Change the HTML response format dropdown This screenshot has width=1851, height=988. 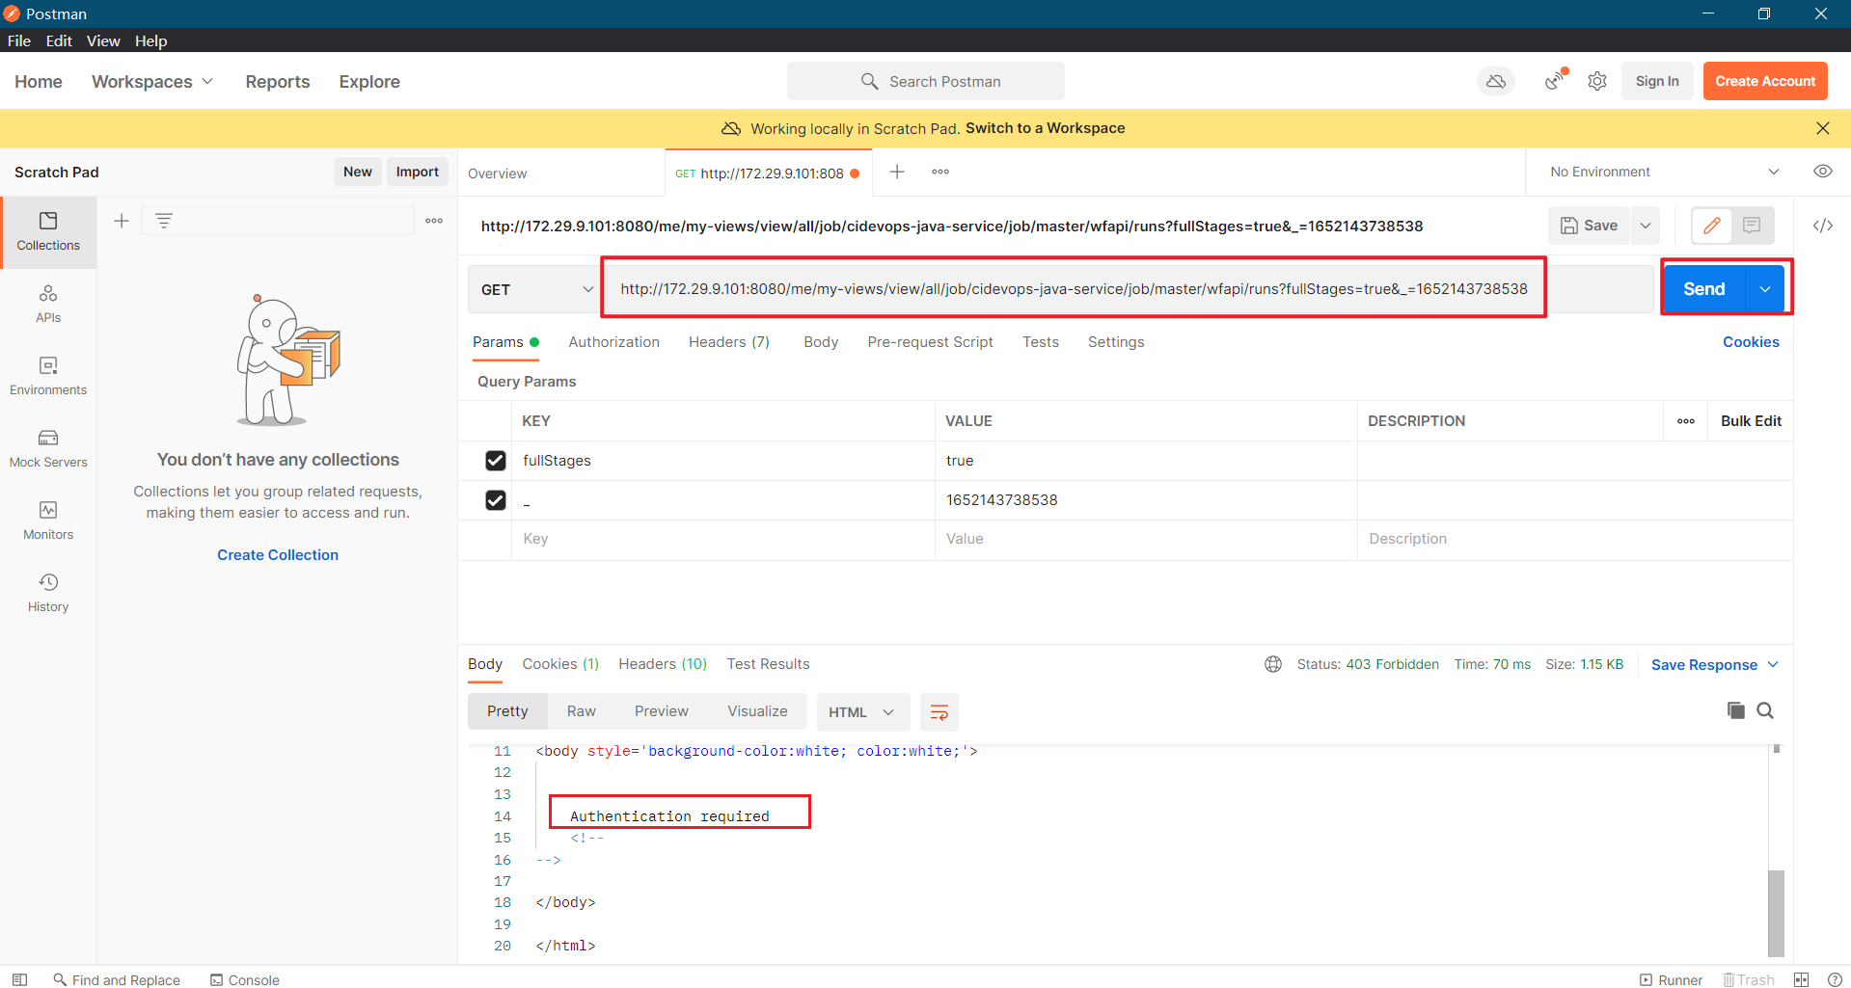tap(862, 712)
